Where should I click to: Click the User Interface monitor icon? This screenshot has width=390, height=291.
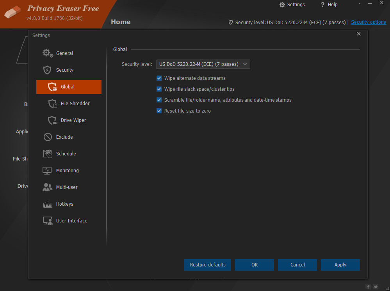tap(48, 221)
